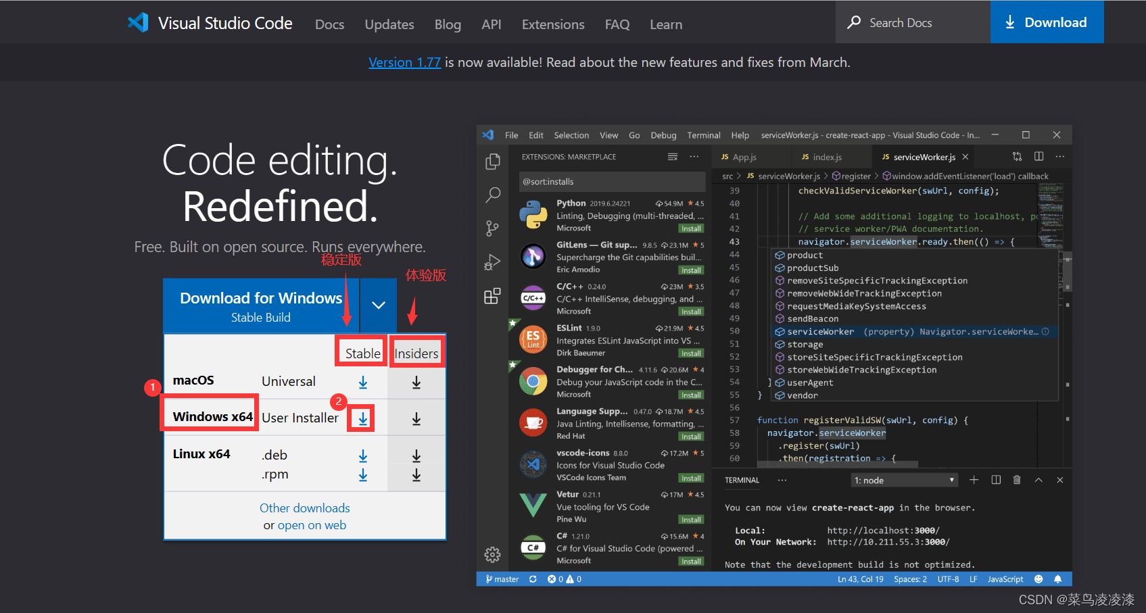The height and width of the screenshot is (613, 1146).
Task: Open extensions panel more actions ellipsis
Action: (694, 157)
